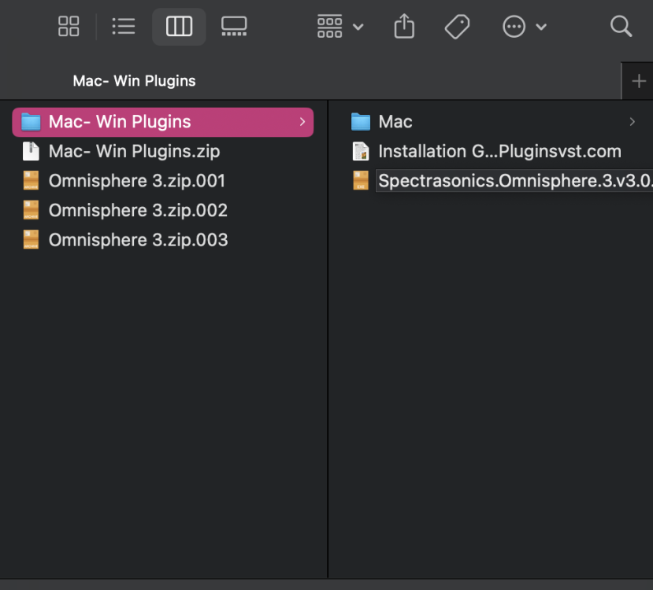Open the grouping options dropdown
The height and width of the screenshot is (590, 653).
click(x=339, y=26)
